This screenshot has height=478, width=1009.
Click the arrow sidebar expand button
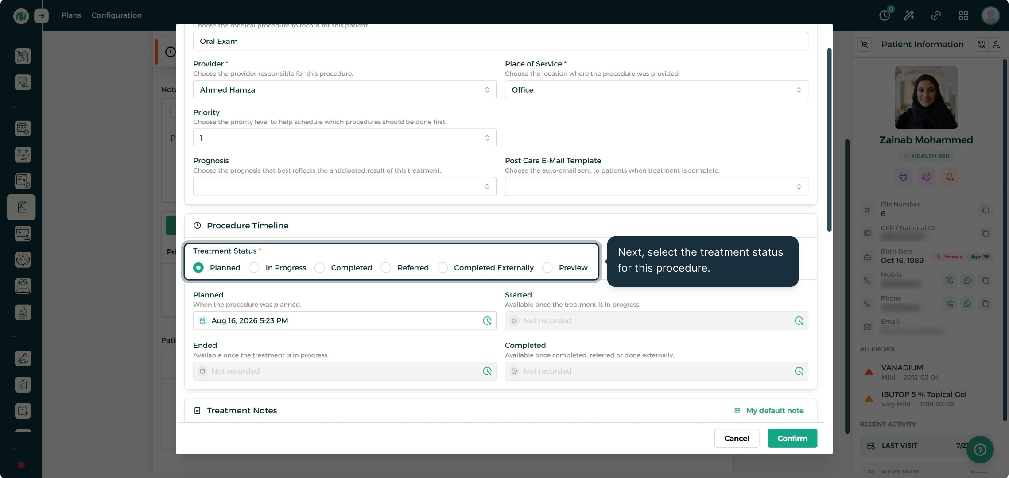coord(41,16)
